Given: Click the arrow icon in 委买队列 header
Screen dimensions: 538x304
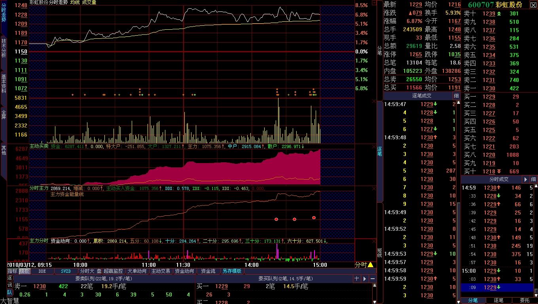Looking at the screenshot, I should click(365, 279).
